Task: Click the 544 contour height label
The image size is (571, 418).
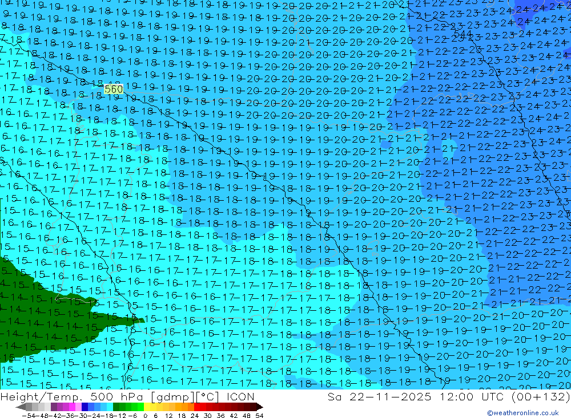Action: [x=463, y=34]
